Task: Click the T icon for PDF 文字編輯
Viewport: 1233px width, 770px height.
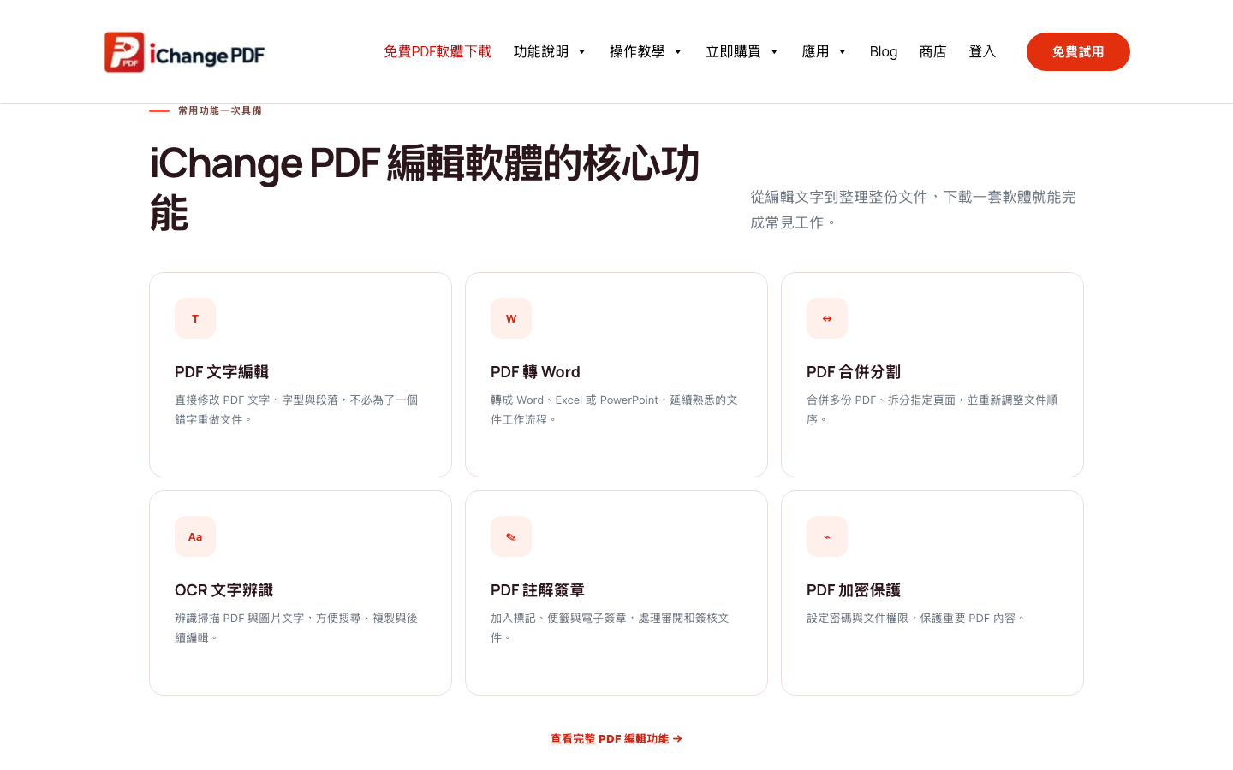Action: pyautogui.click(x=195, y=318)
